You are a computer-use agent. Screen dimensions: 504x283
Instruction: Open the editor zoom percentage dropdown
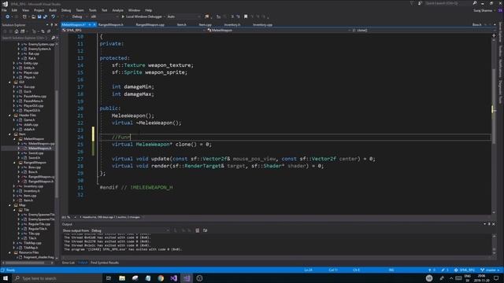69,217
